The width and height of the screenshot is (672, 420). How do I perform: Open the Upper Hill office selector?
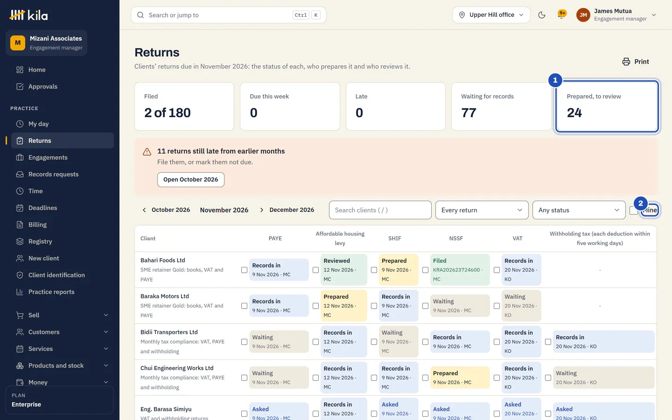click(x=491, y=15)
